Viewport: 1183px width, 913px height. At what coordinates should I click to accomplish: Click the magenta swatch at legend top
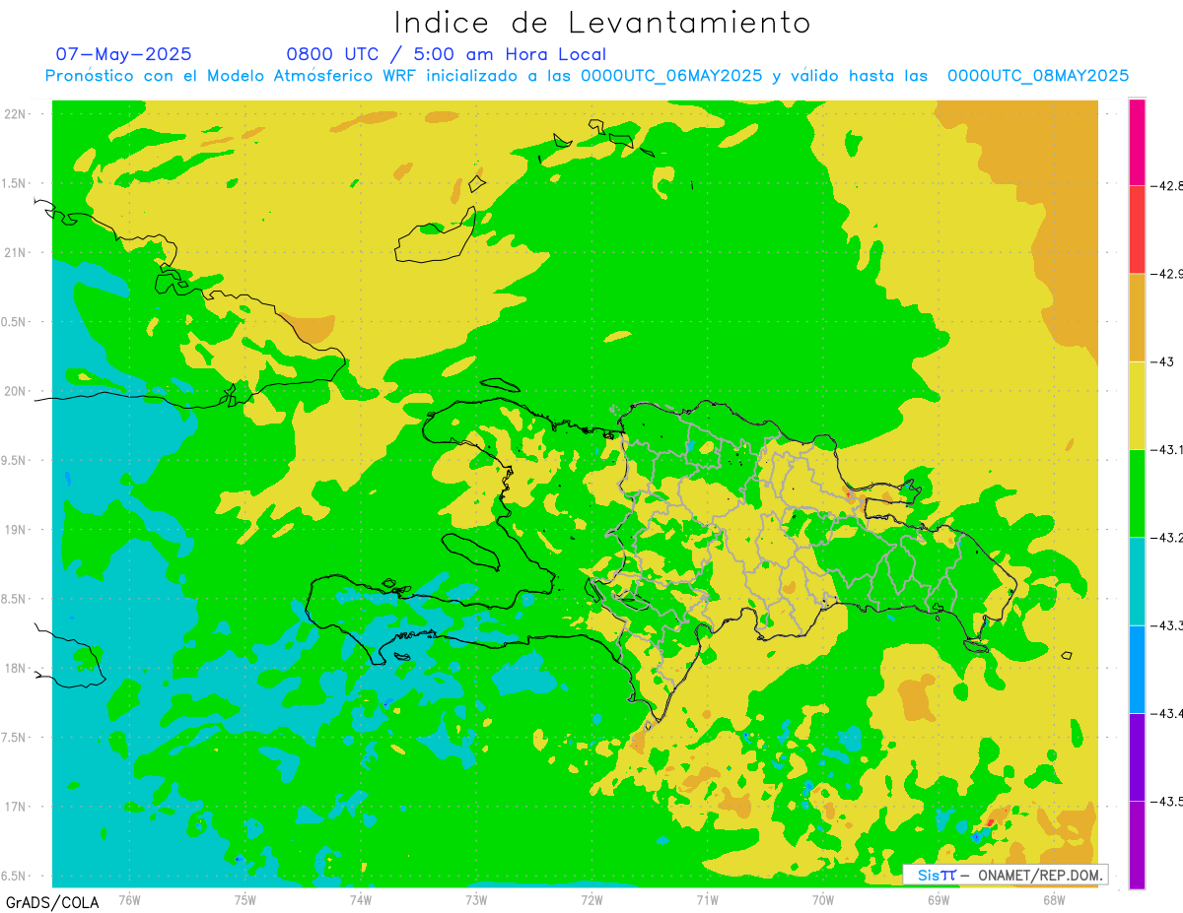[x=1137, y=142]
